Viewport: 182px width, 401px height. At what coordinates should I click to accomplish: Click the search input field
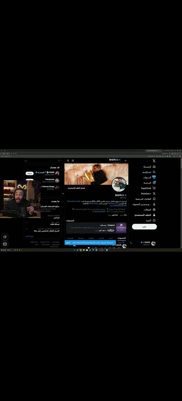coord(42,161)
